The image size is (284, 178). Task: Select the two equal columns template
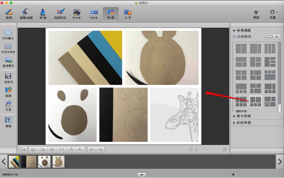click(241, 49)
